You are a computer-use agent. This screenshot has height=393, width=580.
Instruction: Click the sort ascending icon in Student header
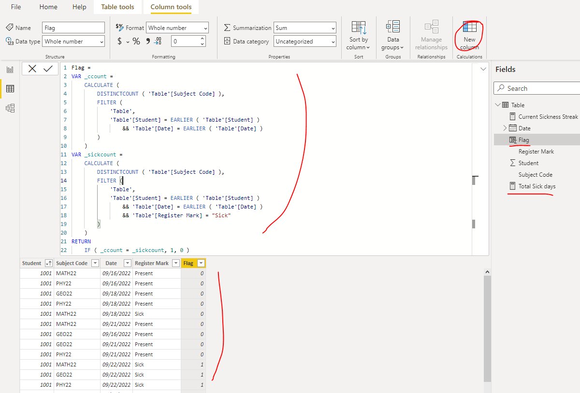coord(48,263)
